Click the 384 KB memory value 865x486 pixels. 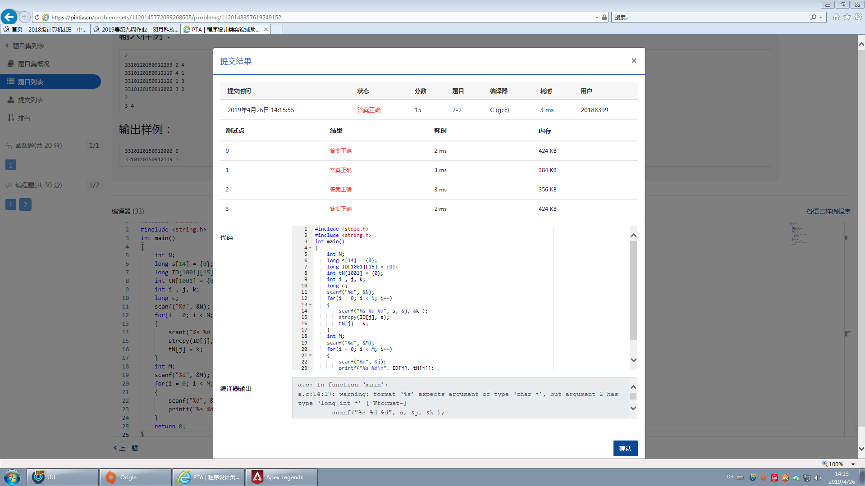point(547,170)
